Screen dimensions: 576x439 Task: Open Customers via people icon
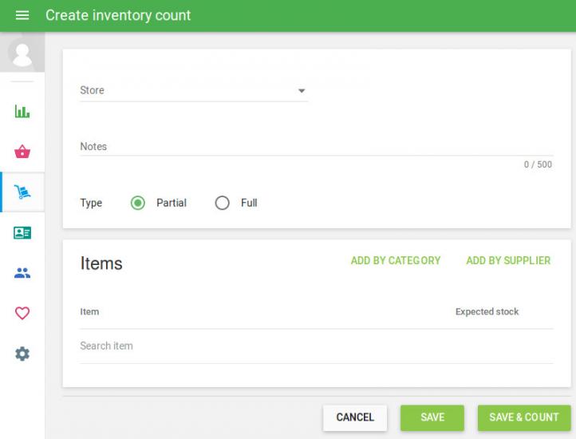[22, 273]
